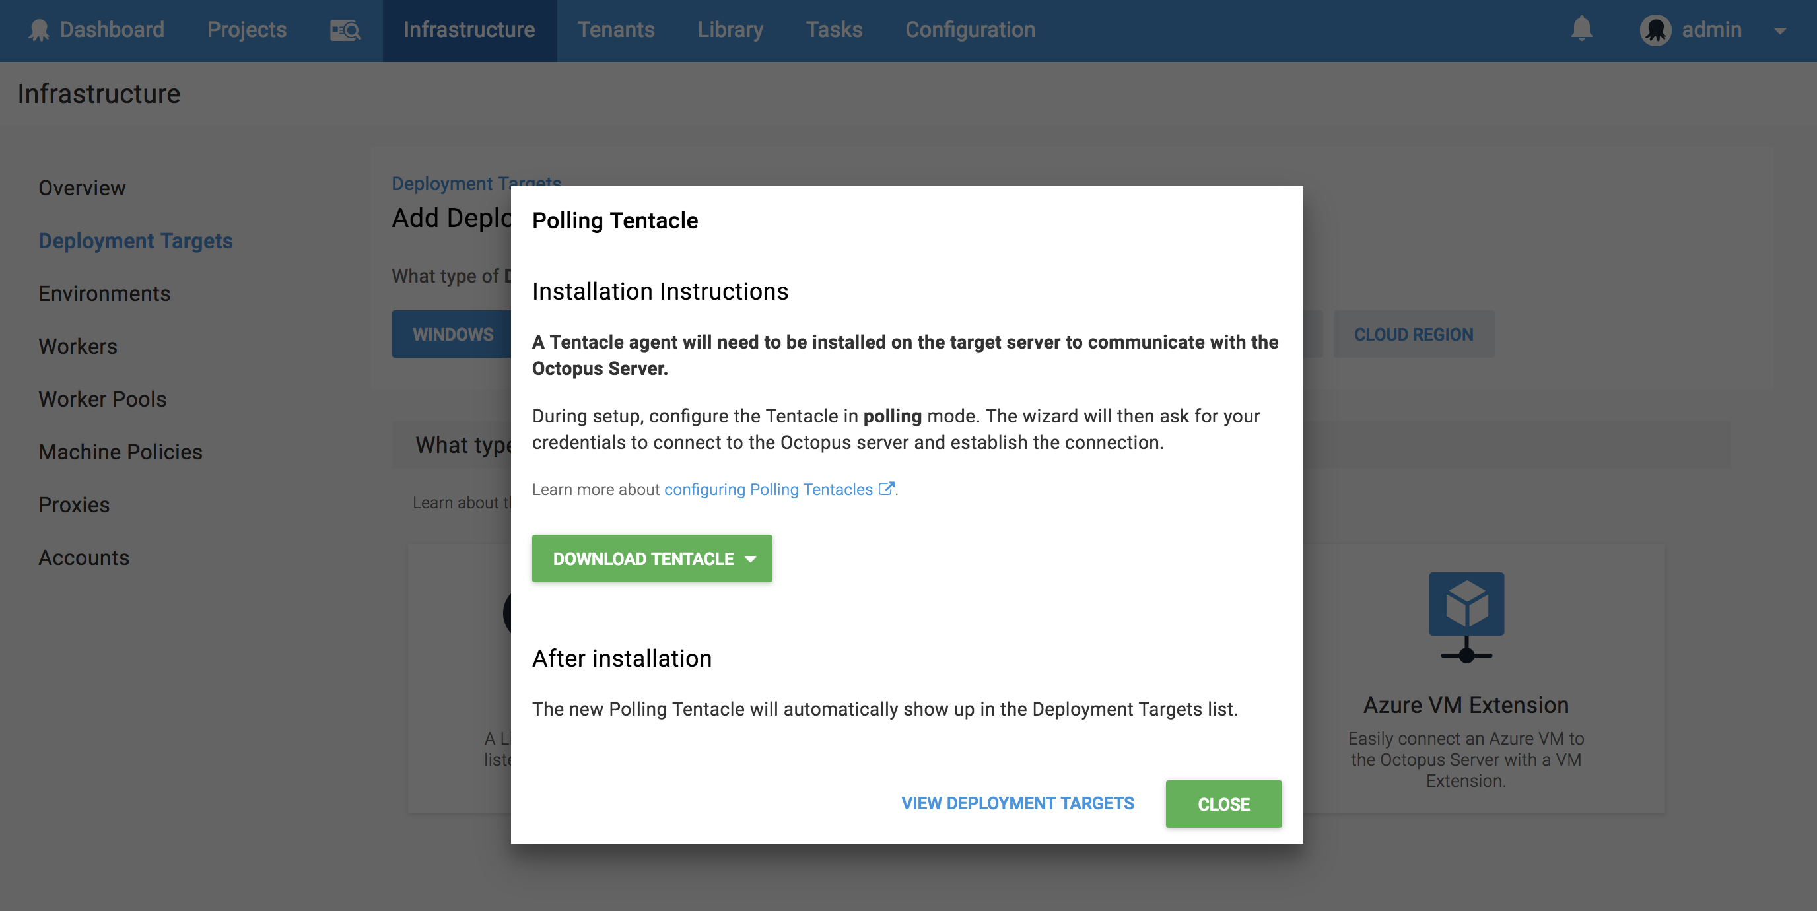The height and width of the screenshot is (911, 1817).
Task: Click the green Close button
Action: (x=1223, y=804)
